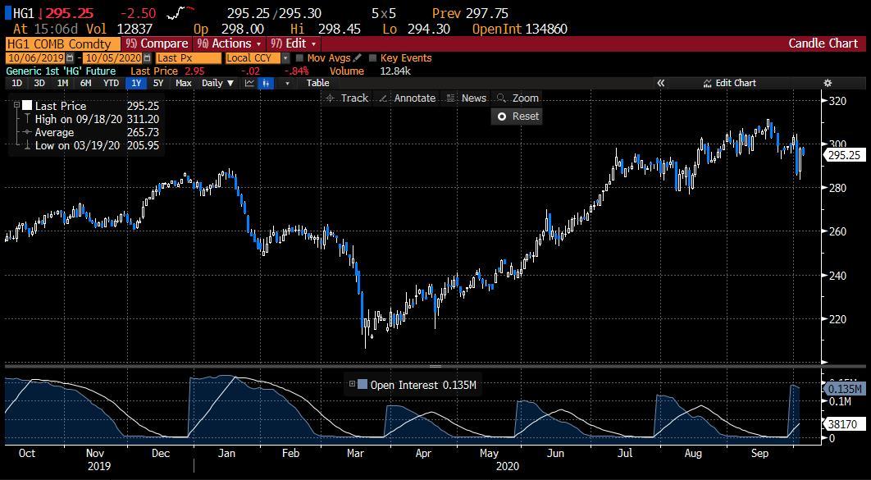The height and width of the screenshot is (480, 871).
Task: Click the High marker icon in legend
Action: point(26,119)
